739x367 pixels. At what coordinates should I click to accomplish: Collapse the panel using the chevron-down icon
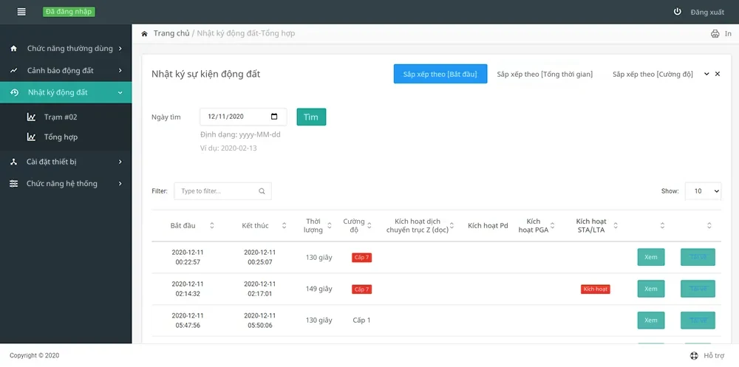click(706, 74)
